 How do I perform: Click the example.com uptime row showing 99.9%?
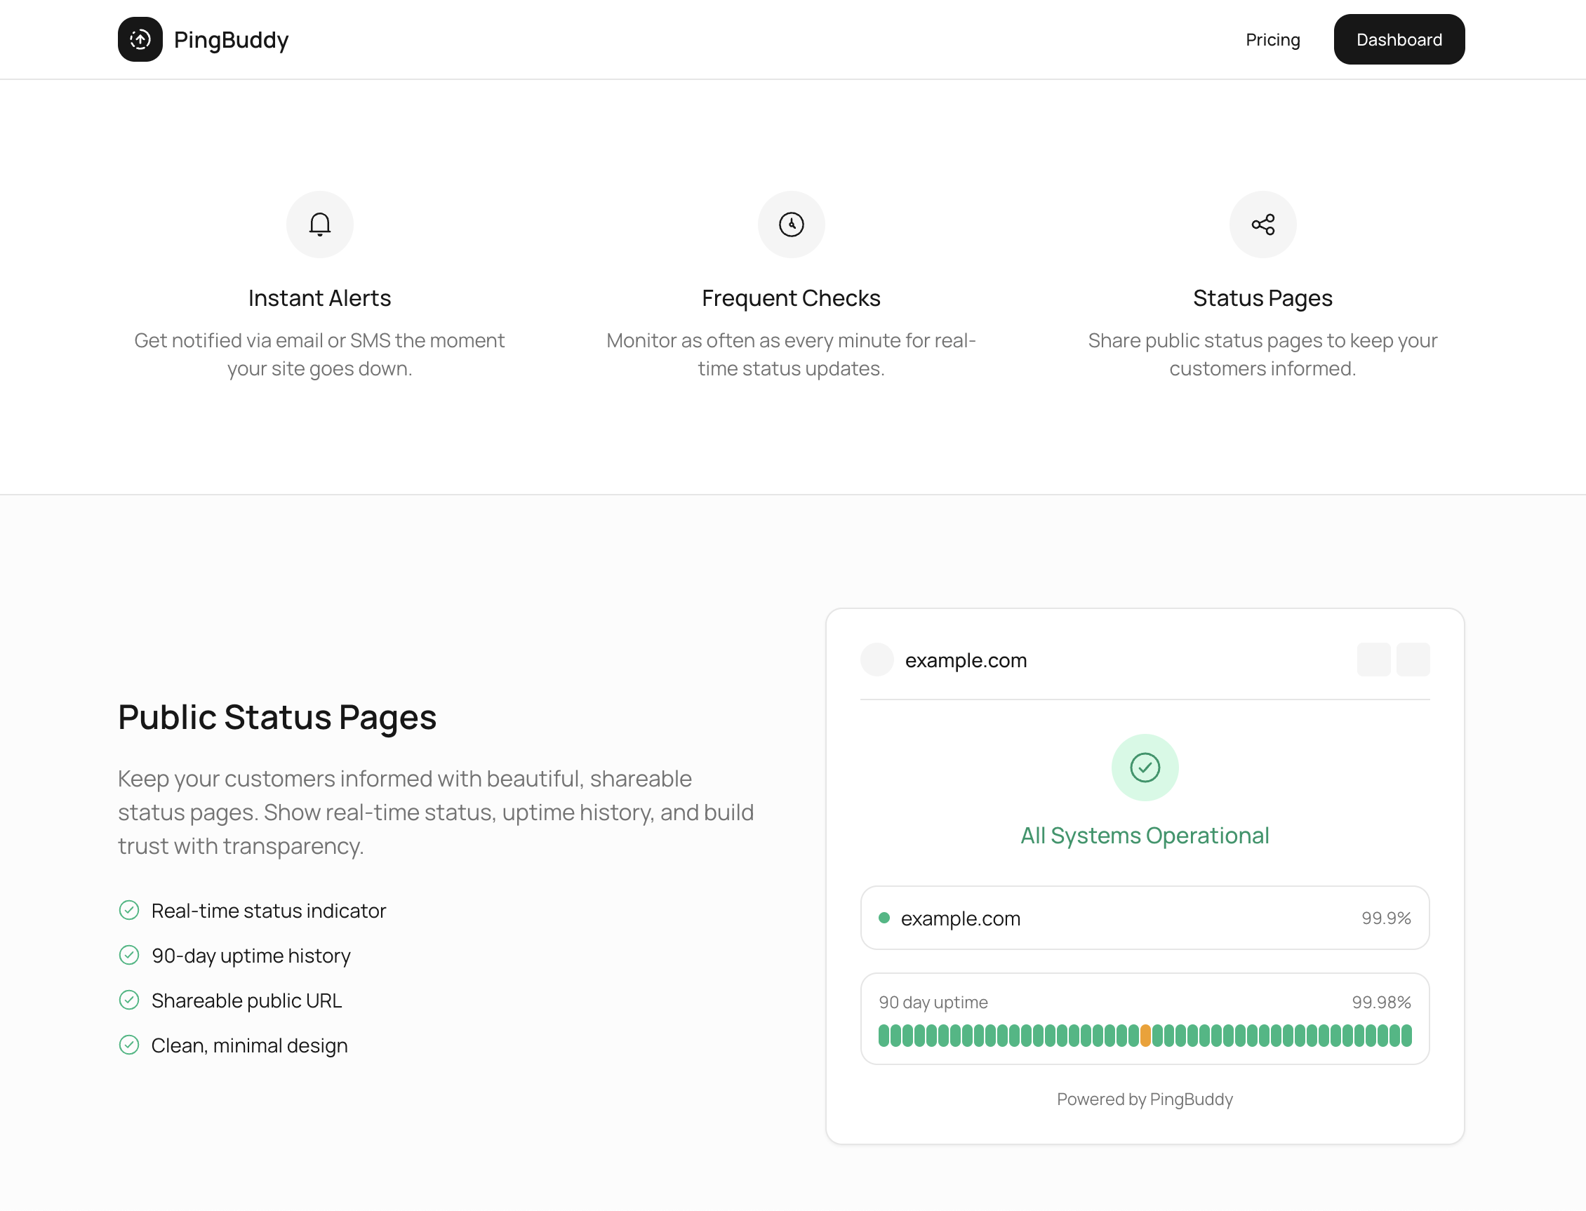coord(1144,918)
